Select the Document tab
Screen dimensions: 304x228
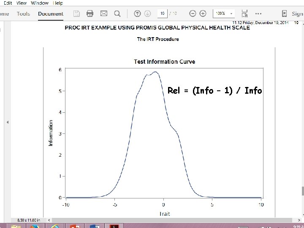(51, 14)
